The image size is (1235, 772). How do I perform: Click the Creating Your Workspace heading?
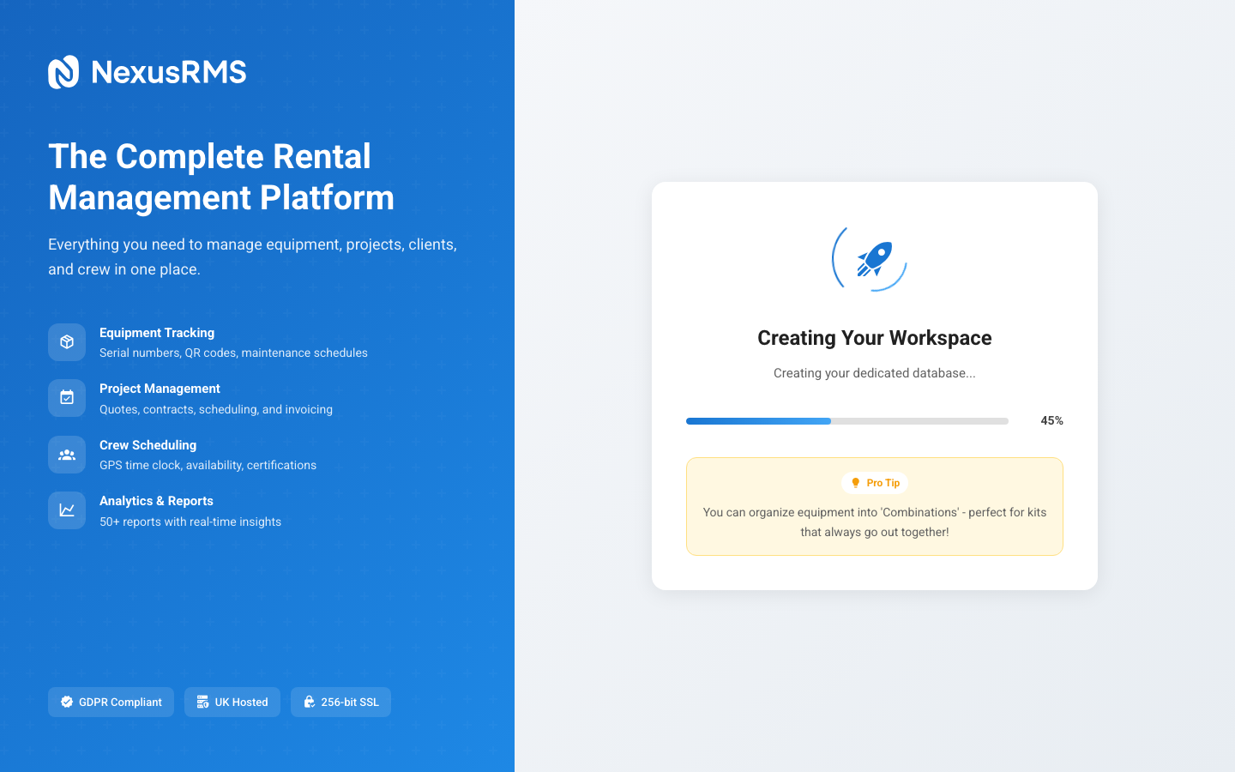pyautogui.click(x=874, y=338)
